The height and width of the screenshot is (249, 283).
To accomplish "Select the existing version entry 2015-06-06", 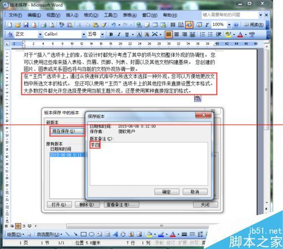I will pyautogui.click(x=67, y=155).
